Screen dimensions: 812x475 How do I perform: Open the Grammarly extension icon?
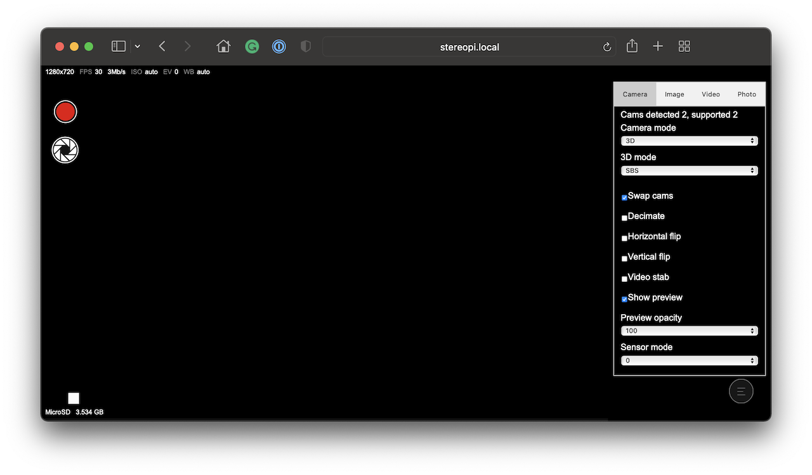[252, 46]
